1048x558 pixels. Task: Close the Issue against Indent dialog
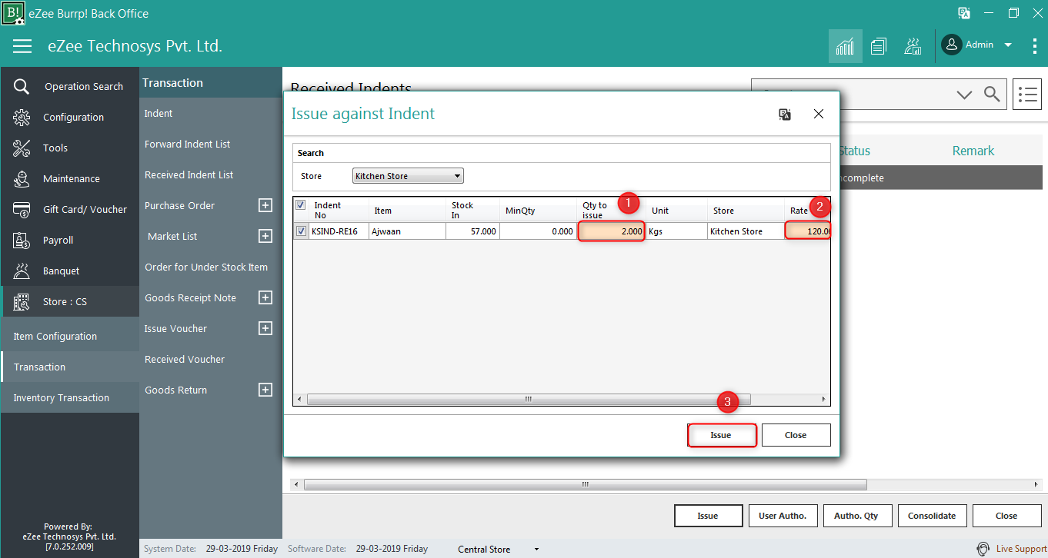click(819, 114)
